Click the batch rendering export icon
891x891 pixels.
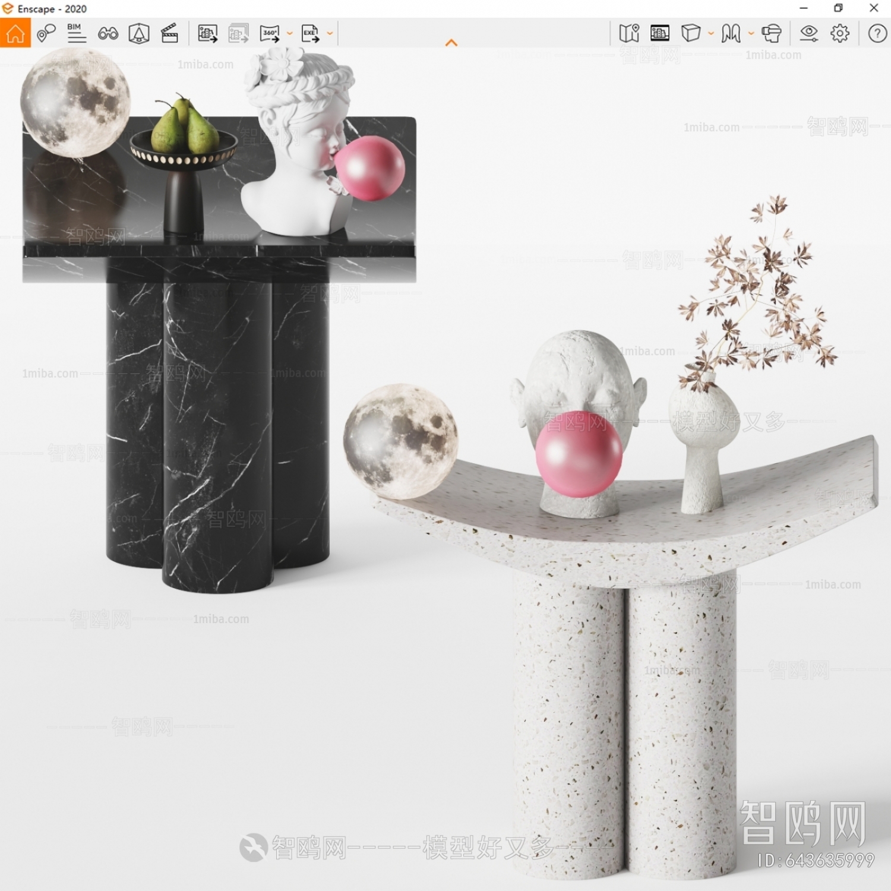[239, 33]
